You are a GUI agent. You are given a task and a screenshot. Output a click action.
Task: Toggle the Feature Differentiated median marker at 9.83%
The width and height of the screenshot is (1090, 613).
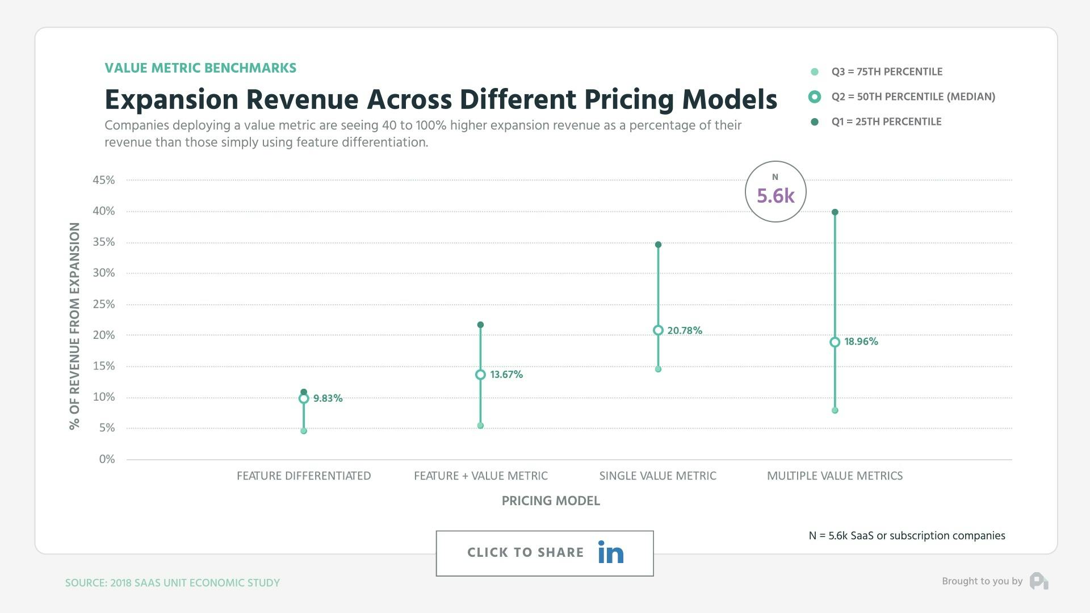pos(304,398)
